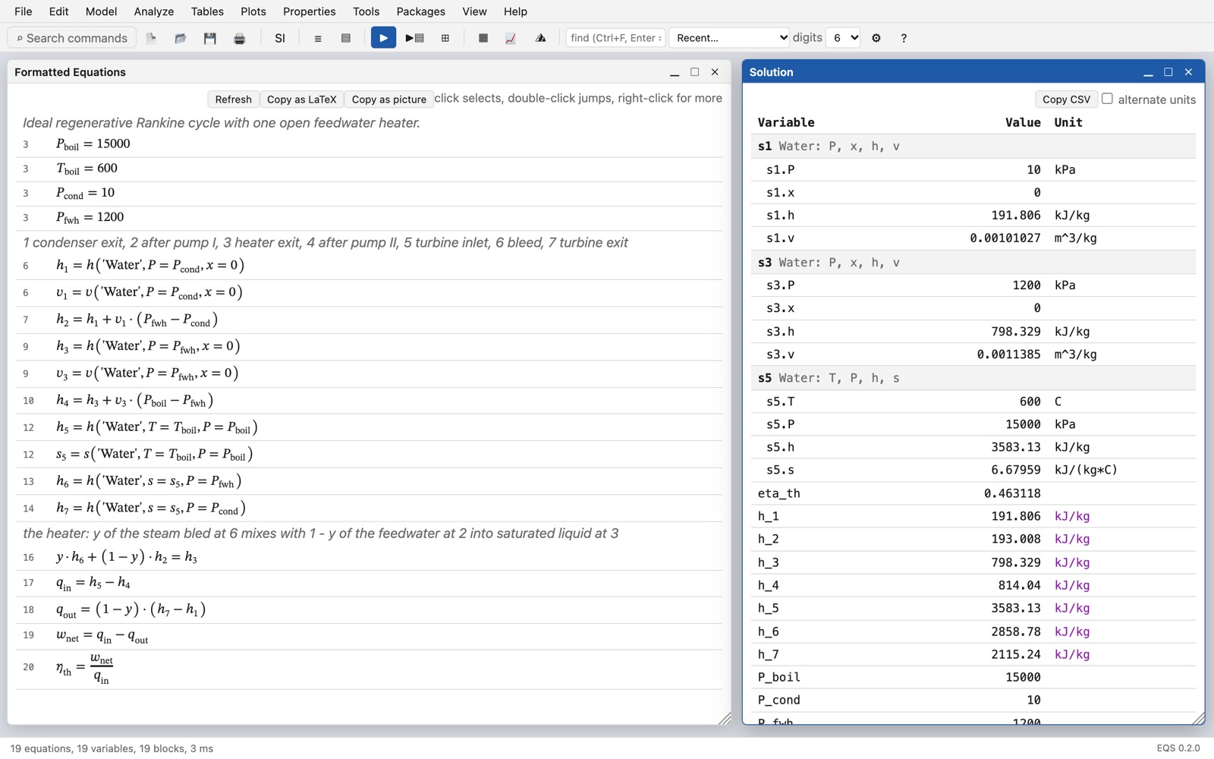Click the open folder icon in toolbar
This screenshot has height=759, width=1214.
pos(181,38)
